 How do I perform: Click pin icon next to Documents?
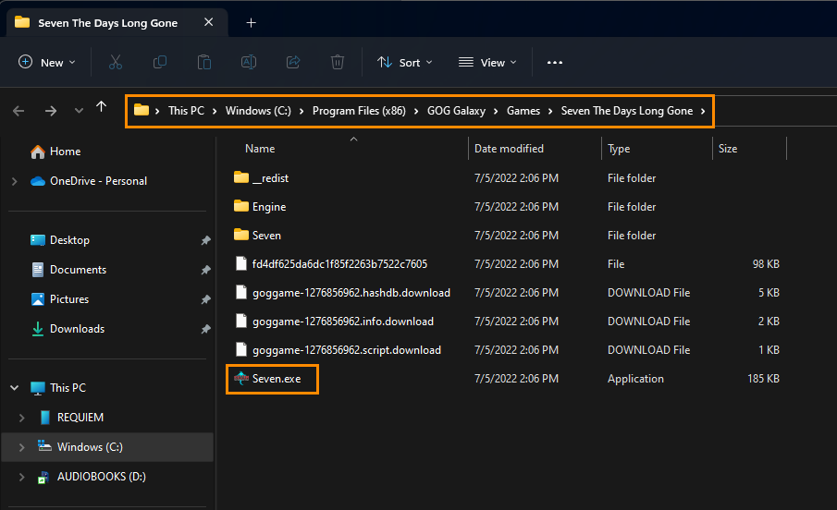tap(205, 270)
